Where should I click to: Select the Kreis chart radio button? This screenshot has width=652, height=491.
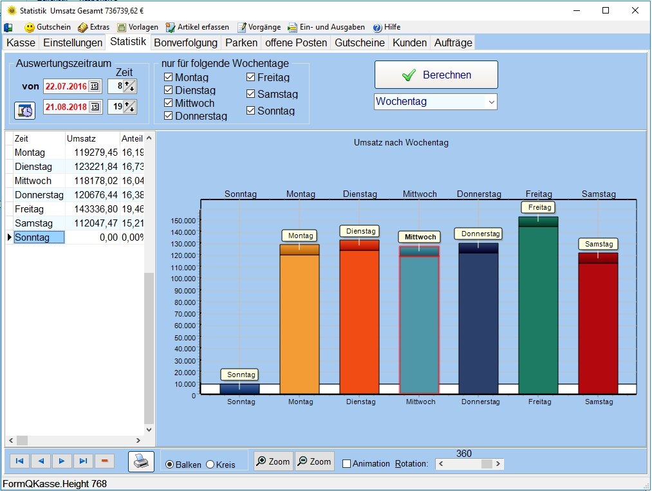coord(210,465)
